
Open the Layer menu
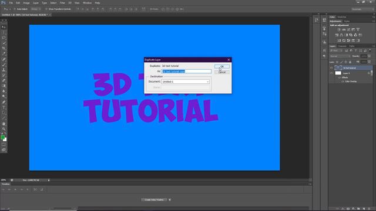[35, 3]
